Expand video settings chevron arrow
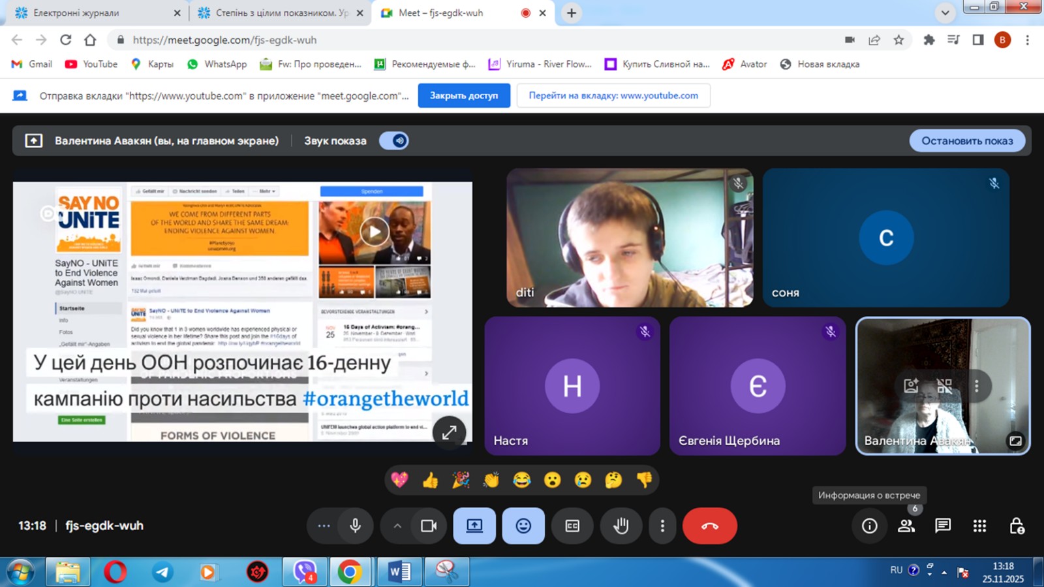This screenshot has height=587, width=1044. click(397, 526)
